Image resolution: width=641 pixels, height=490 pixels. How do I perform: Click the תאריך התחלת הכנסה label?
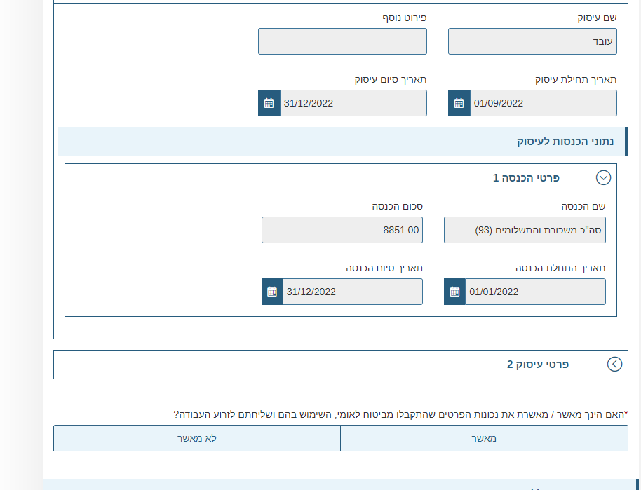[x=560, y=268]
